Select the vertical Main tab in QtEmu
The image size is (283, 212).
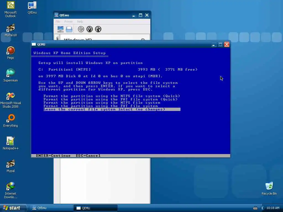57,38
